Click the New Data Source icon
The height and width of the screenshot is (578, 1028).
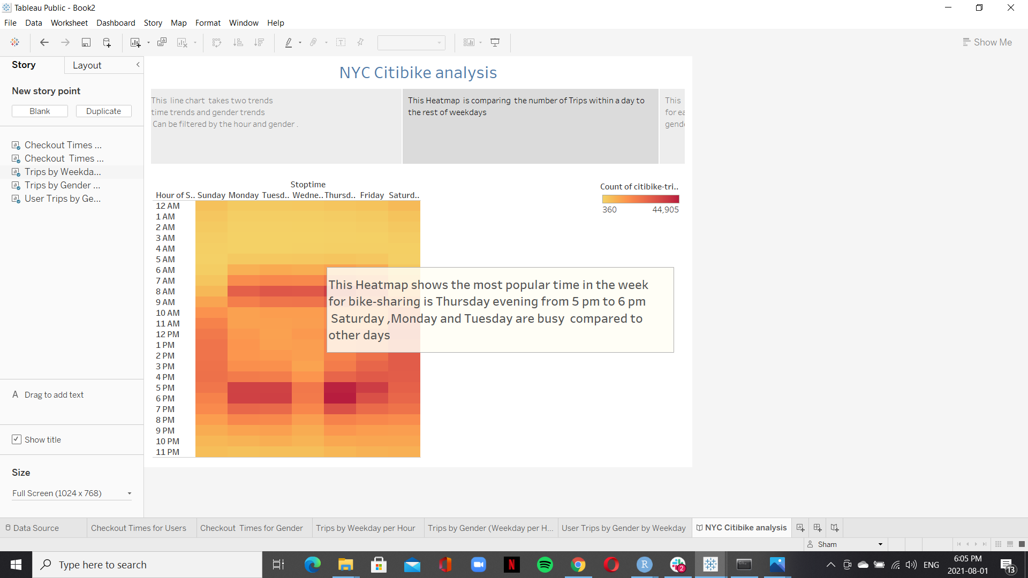pos(107,42)
